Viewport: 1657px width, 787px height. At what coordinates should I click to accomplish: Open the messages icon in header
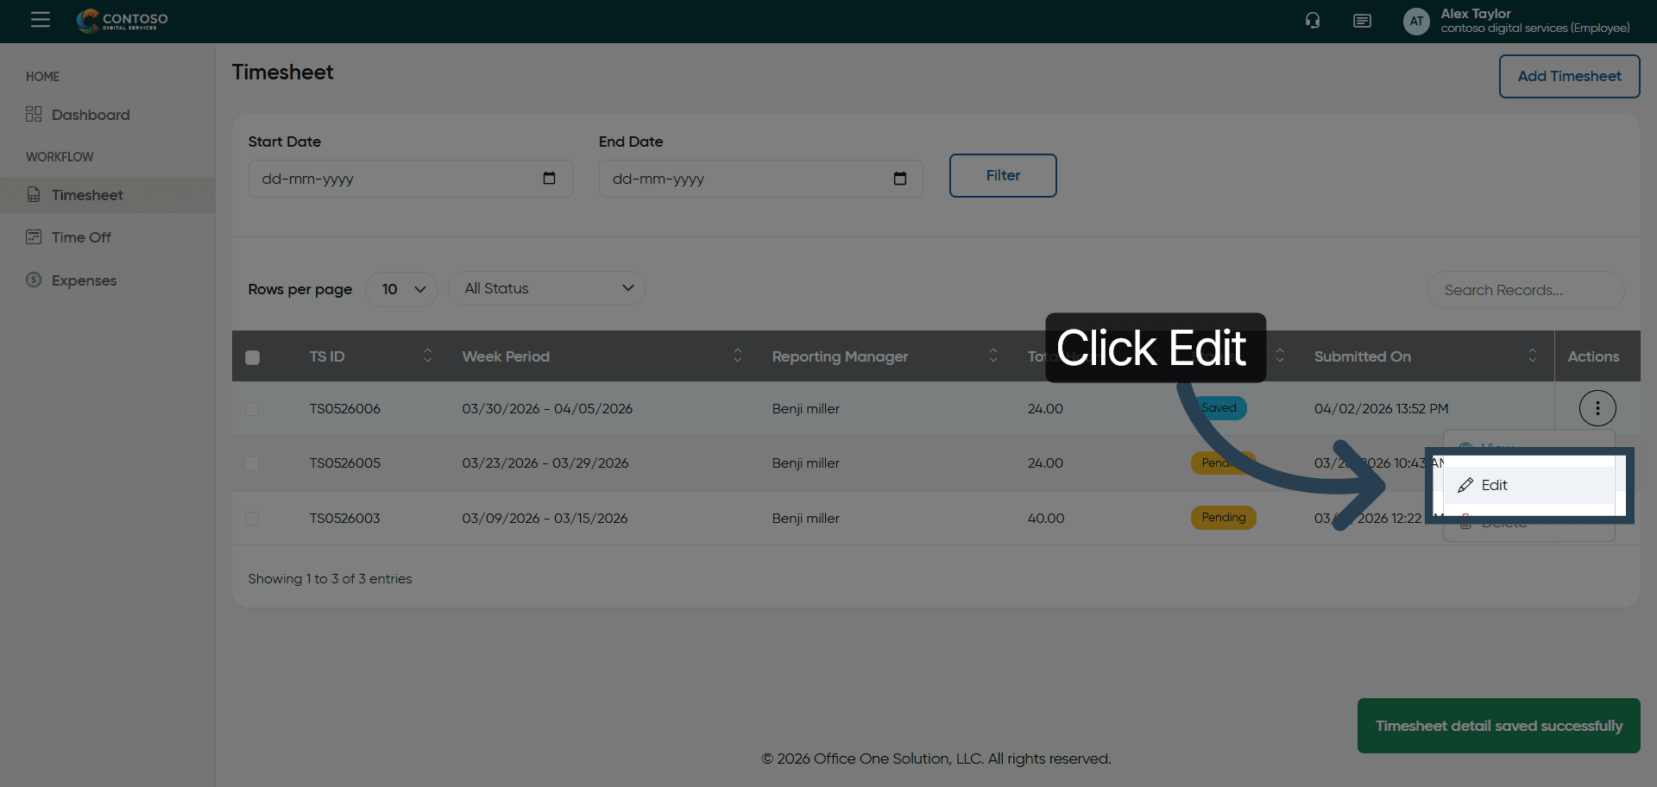tap(1362, 21)
